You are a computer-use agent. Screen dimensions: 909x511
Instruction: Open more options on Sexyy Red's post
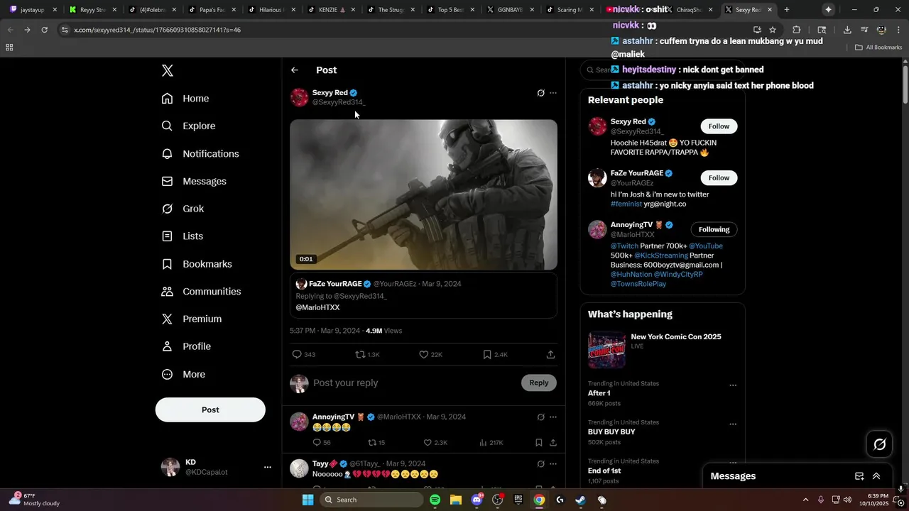point(553,93)
